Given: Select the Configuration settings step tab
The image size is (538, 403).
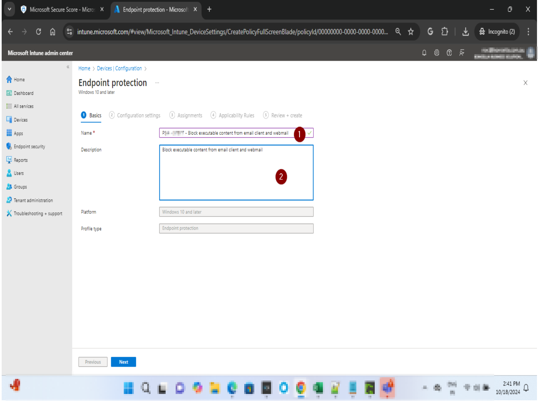Looking at the screenshot, I should [x=135, y=115].
